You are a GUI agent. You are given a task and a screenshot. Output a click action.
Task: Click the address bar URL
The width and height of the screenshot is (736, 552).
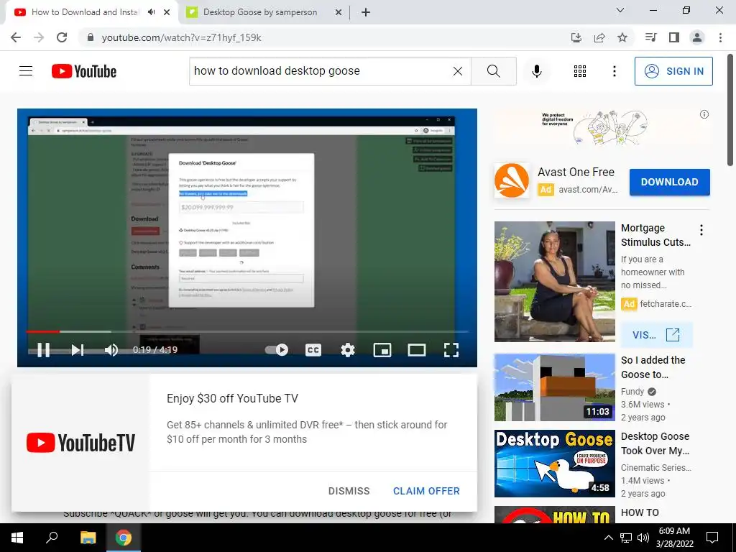pos(182,37)
